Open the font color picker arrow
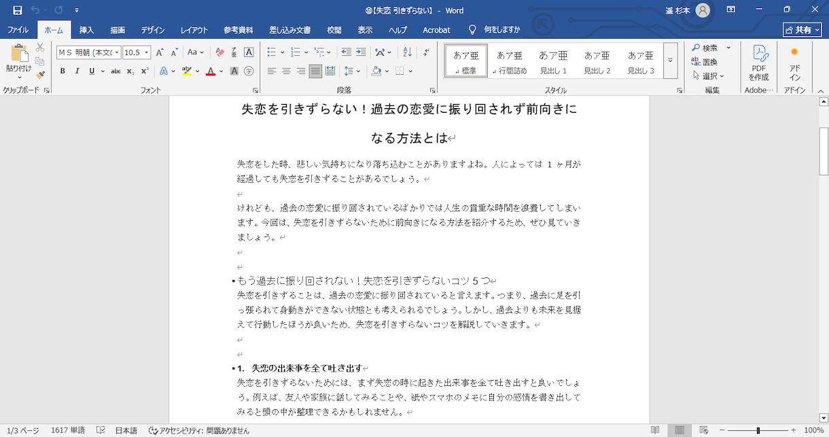The width and height of the screenshot is (829, 437). (x=221, y=71)
